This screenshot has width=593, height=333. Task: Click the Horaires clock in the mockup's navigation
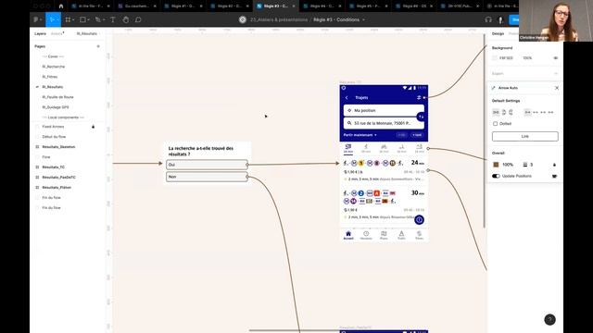[366, 236]
